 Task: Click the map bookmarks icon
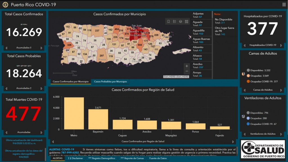[168, 21]
